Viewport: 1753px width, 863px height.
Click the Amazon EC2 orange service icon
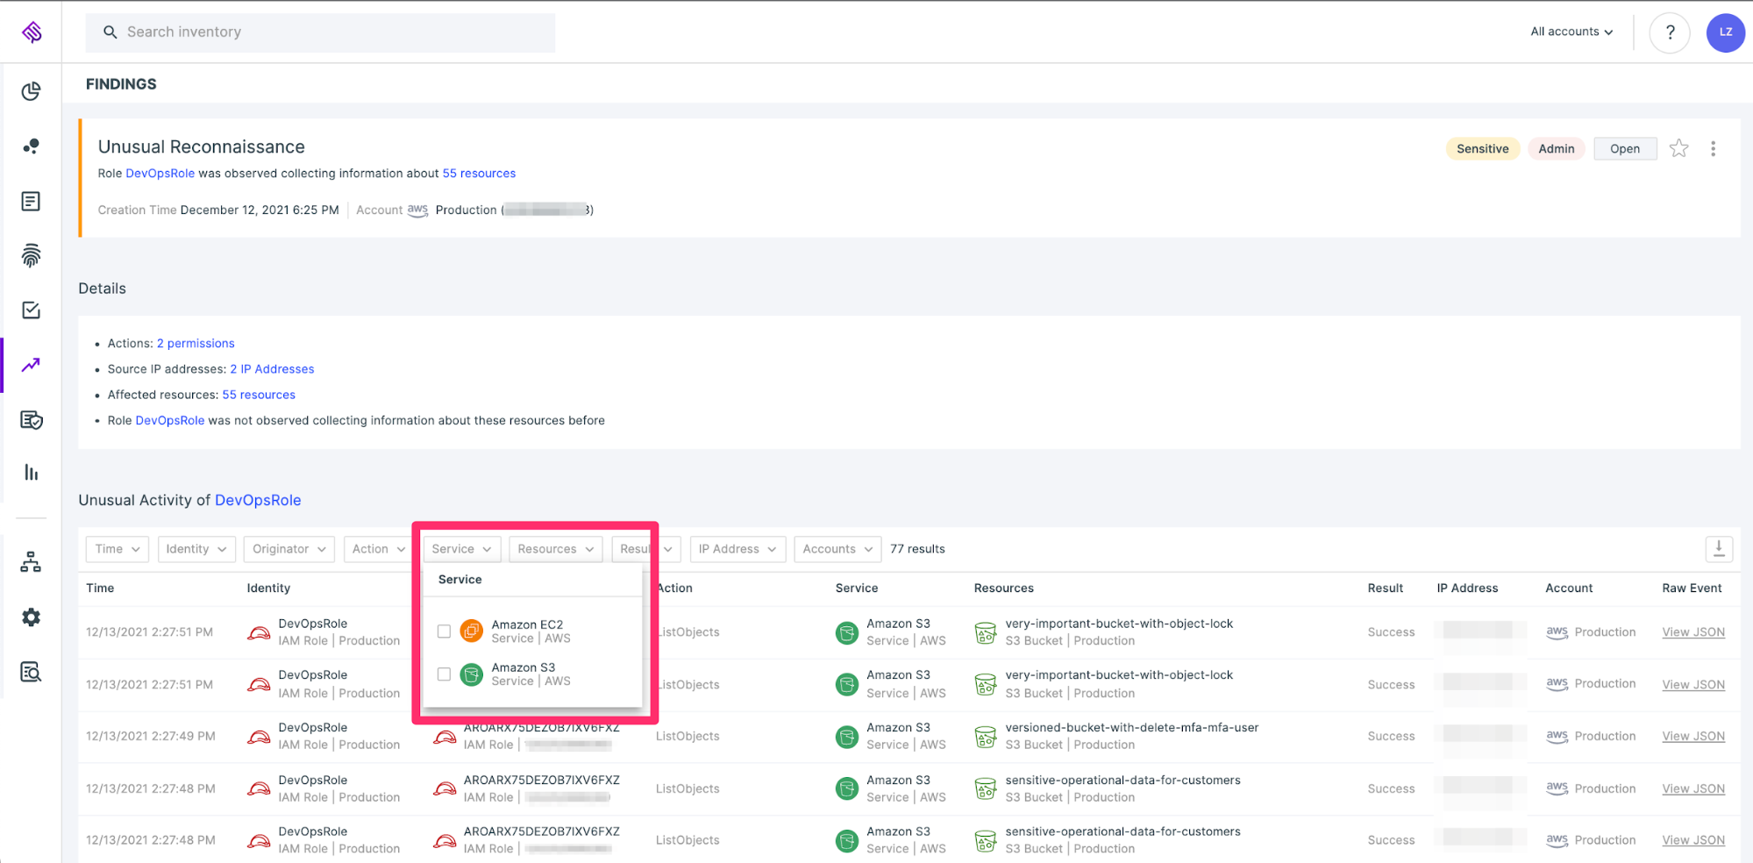472,631
